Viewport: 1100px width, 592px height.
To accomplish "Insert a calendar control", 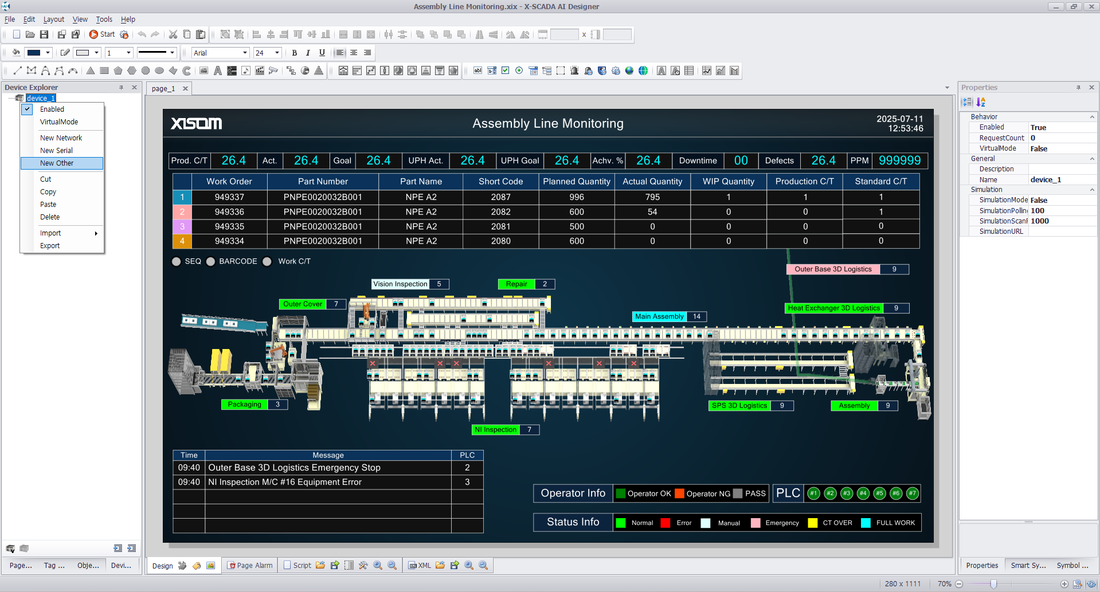I will coord(533,71).
